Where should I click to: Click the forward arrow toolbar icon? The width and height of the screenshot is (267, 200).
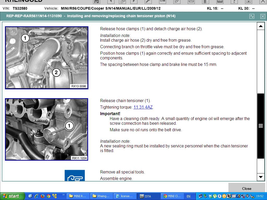(134, 2)
